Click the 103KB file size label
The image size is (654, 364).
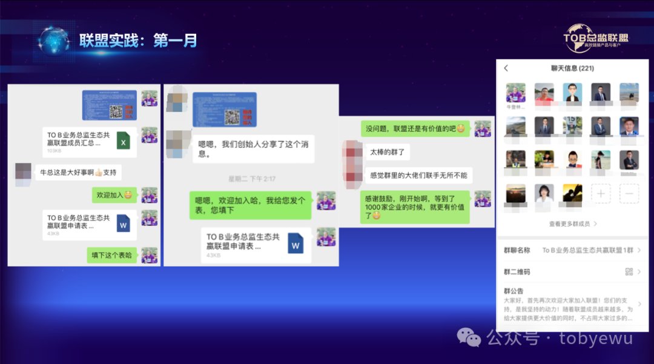point(54,151)
